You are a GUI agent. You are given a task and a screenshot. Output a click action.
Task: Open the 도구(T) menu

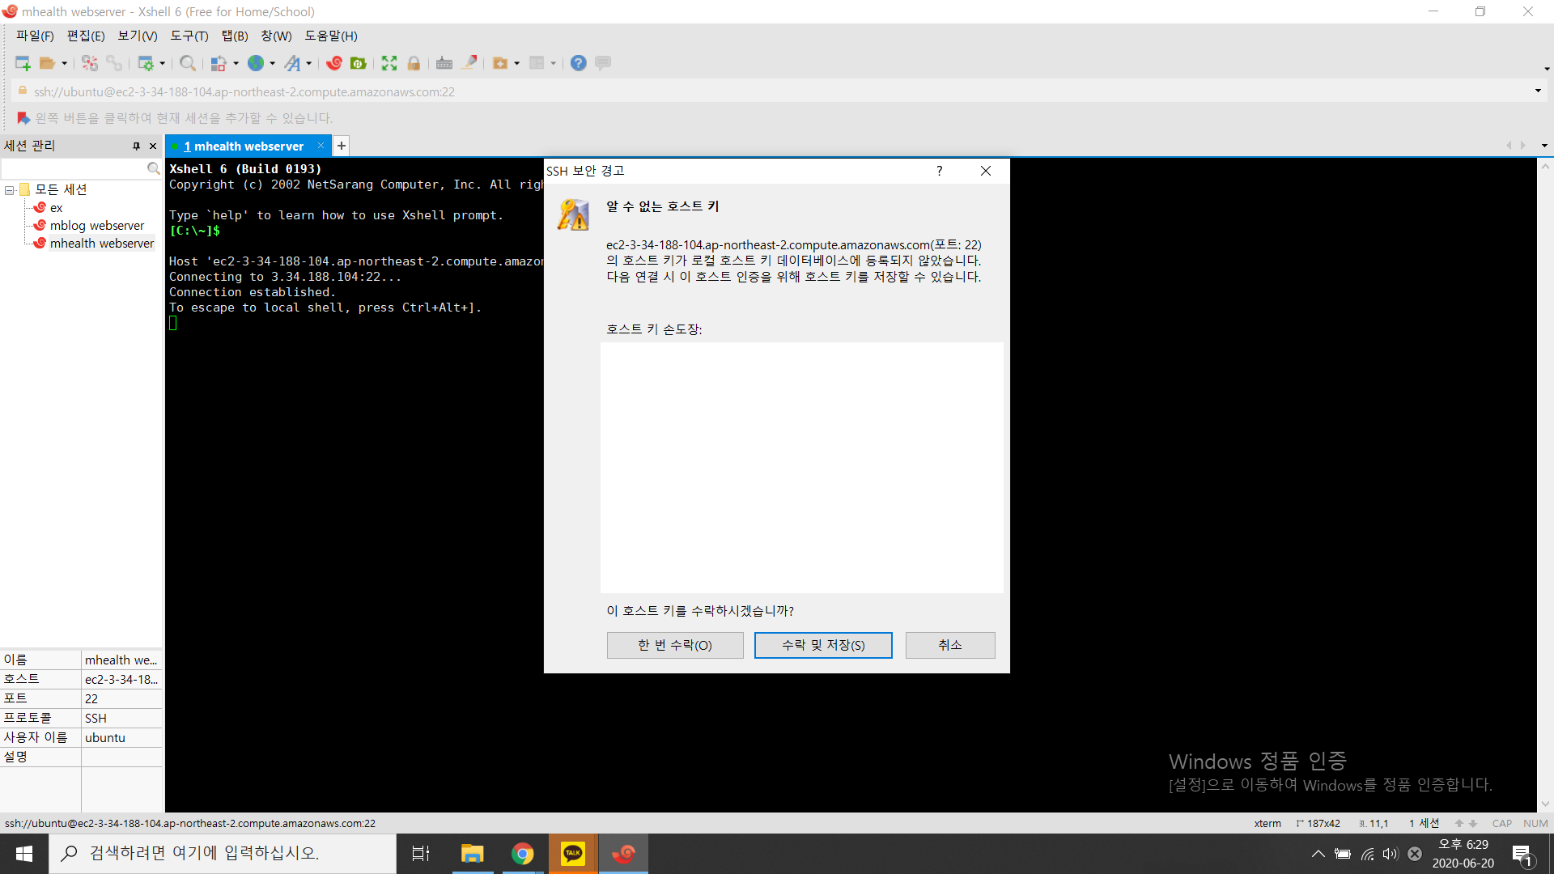click(x=189, y=36)
